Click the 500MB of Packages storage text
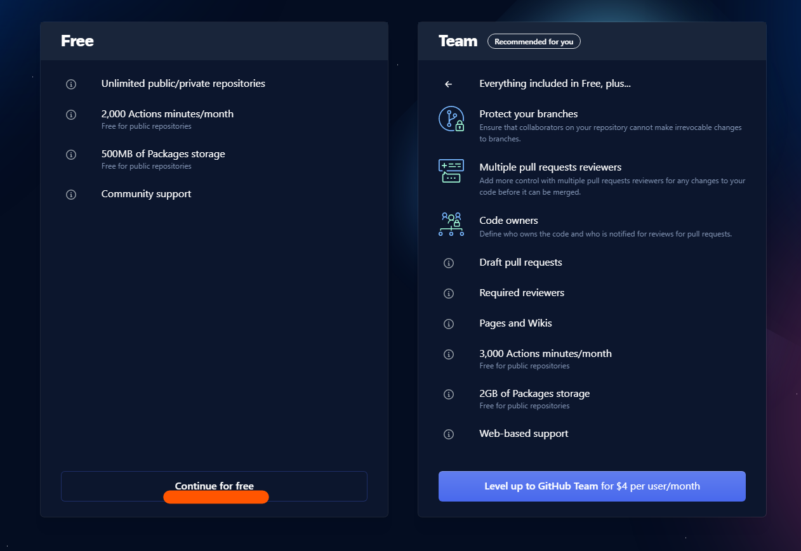Viewport: 801px width, 551px height. click(163, 154)
